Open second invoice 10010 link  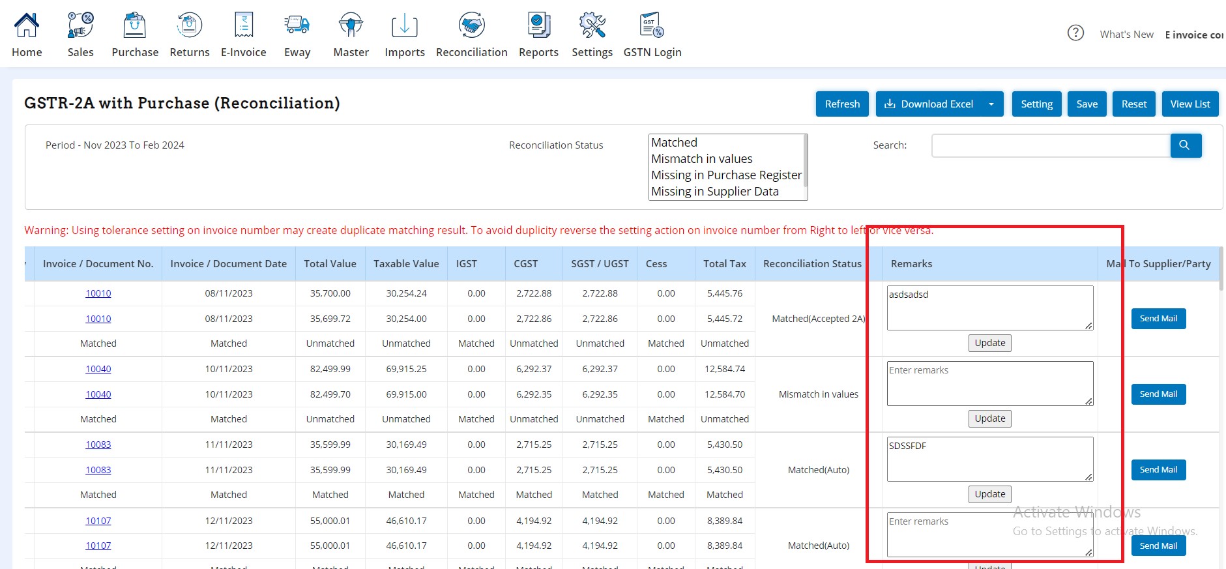coord(98,319)
